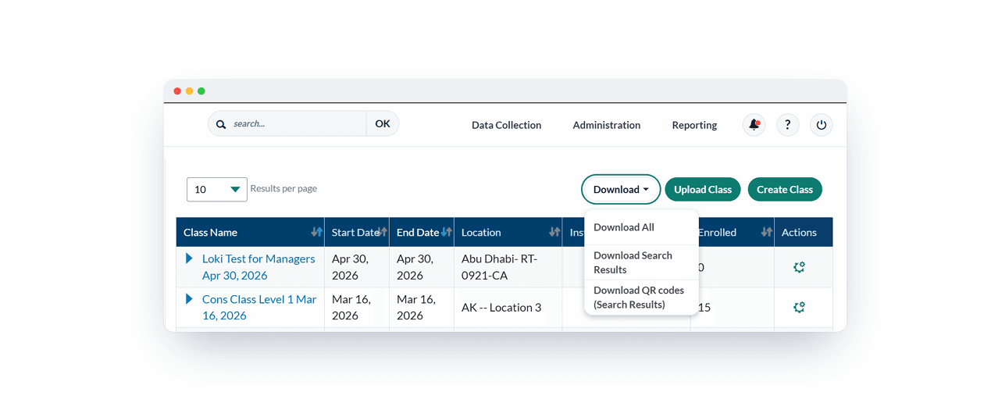Sort by End Date column arrows
The height and width of the screenshot is (410, 991).
tap(447, 232)
